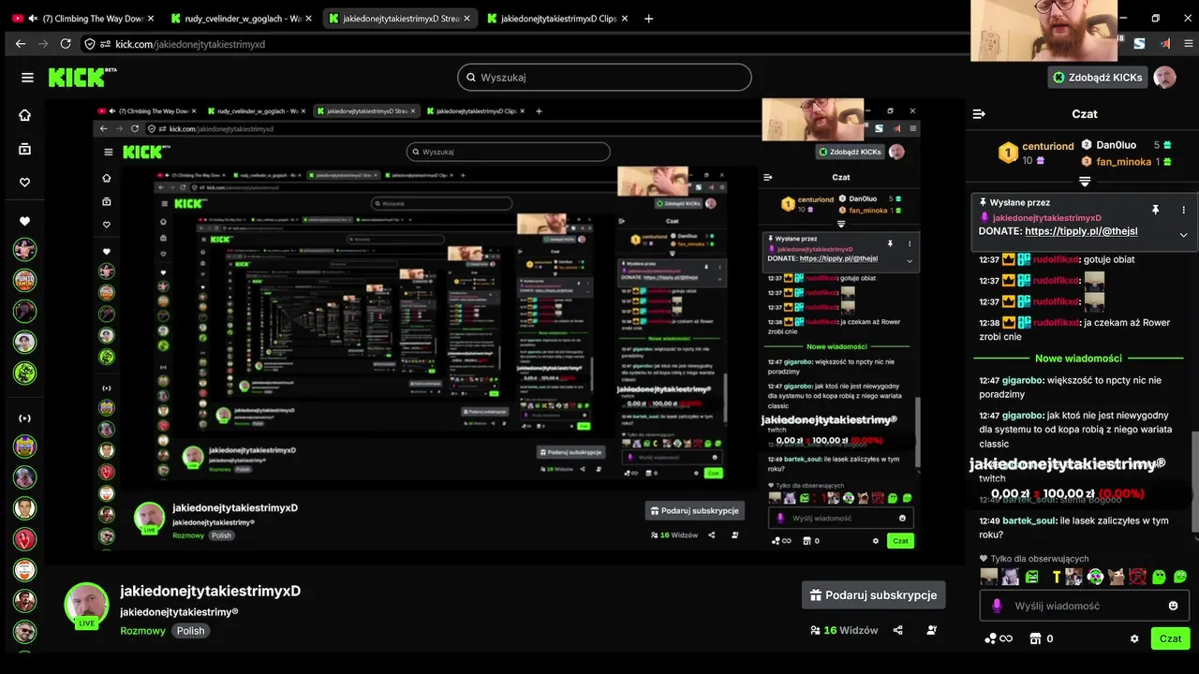Open bartek_soul's profile from chat
Image resolution: width=1199 pixels, height=674 pixels.
tap(1029, 520)
